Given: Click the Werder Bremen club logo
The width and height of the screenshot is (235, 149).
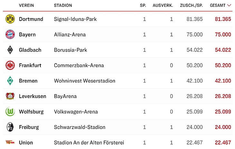Looking at the screenshot, I should click(10, 81).
